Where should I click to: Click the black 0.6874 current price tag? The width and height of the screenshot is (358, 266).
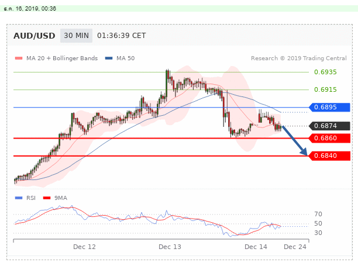(329, 126)
